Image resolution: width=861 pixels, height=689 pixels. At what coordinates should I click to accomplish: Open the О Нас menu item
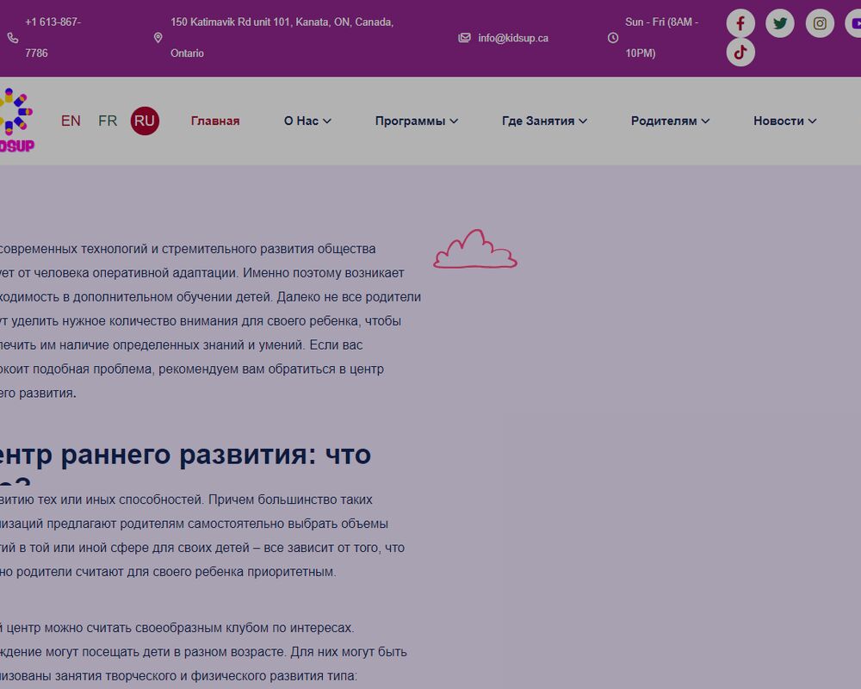(307, 121)
